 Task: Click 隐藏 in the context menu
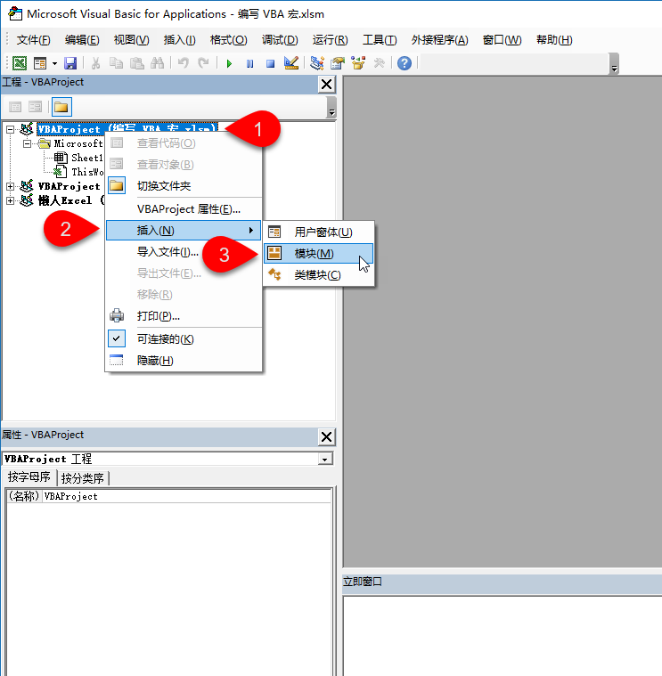(155, 361)
